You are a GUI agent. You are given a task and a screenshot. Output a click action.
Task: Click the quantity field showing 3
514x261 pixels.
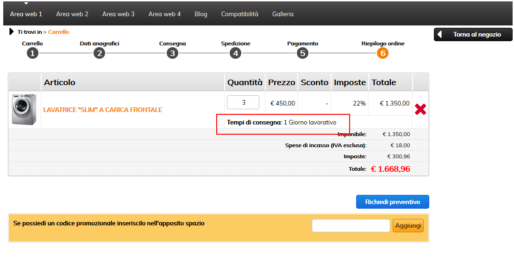(x=243, y=102)
